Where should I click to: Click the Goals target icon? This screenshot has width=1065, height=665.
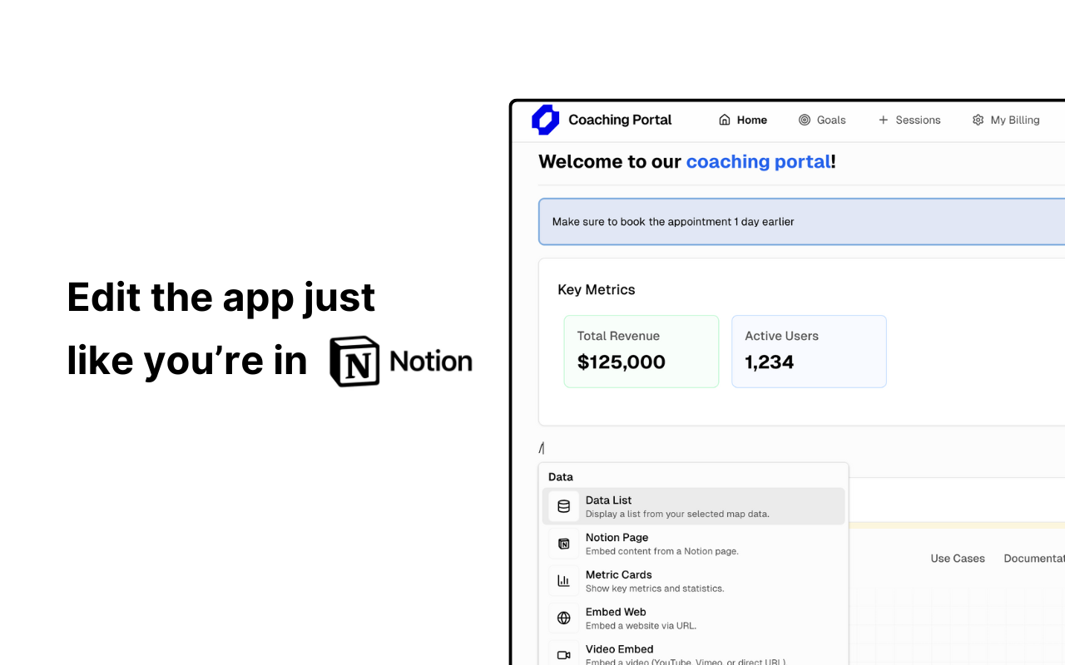(804, 120)
